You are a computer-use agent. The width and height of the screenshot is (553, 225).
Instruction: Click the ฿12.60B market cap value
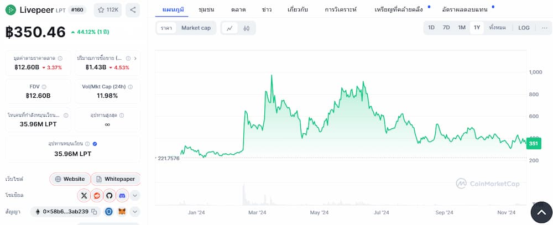(27, 67)
